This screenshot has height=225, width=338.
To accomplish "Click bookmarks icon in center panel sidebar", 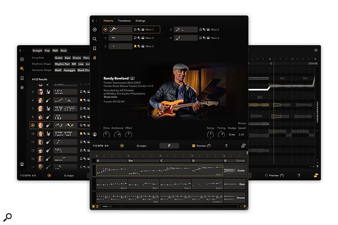I will (95, 48).
